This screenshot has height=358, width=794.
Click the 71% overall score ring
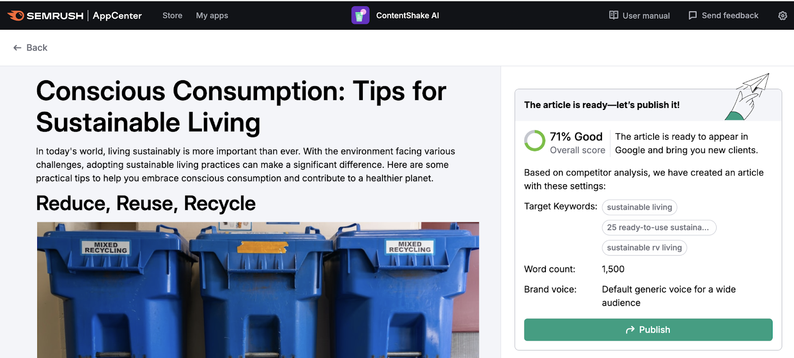point(535,141)
